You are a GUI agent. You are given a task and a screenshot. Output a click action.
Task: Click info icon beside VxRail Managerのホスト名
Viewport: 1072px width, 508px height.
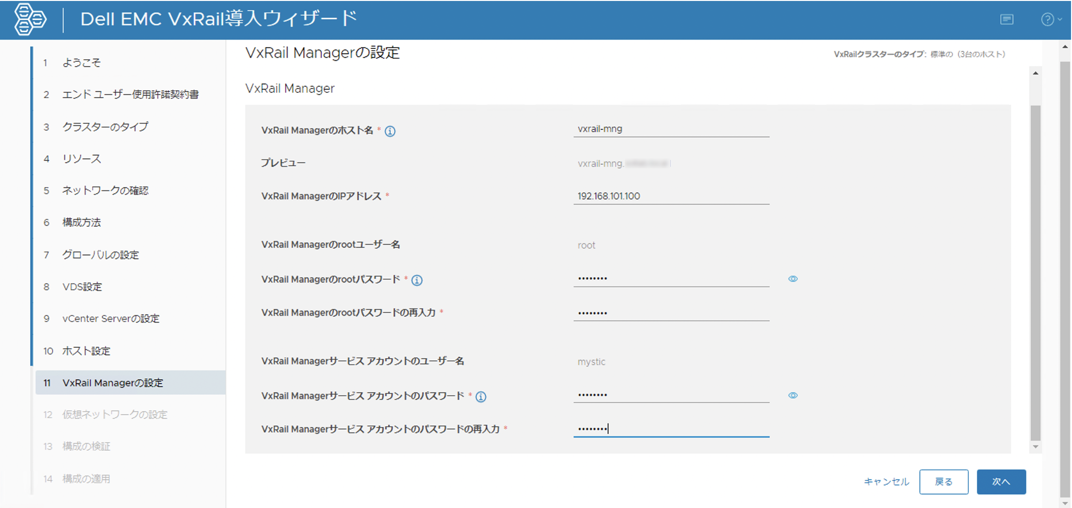pyautogui.click(x=390, y=131)
